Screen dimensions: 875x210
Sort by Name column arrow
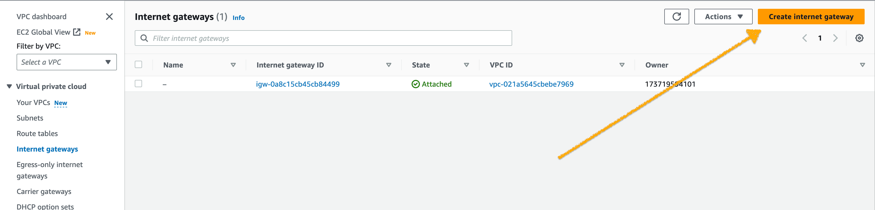click(233, 65)
